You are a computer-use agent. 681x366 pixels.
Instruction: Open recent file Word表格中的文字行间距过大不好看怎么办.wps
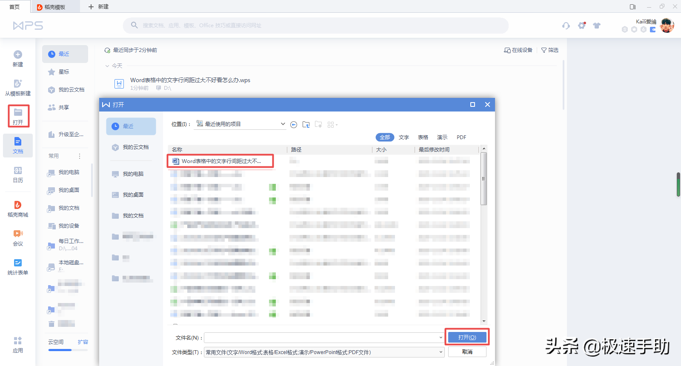click(x=190, y=80)
